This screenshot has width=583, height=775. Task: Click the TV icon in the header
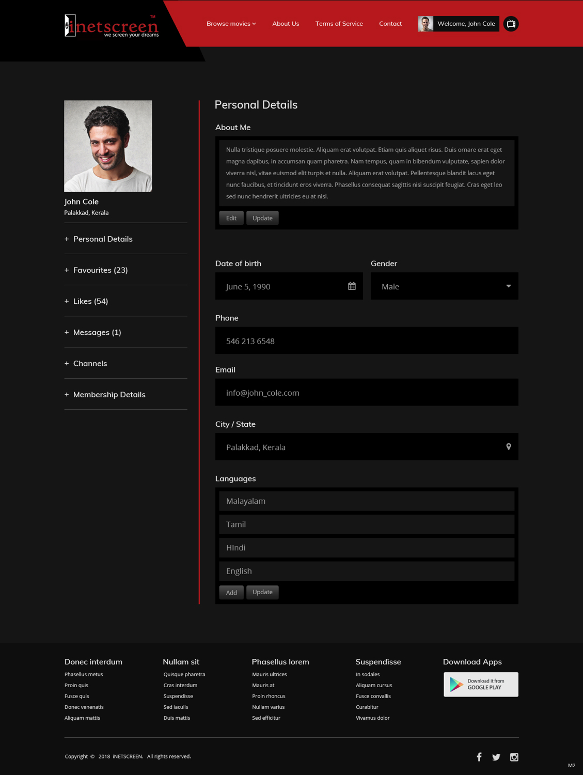[x=511, y=23]
